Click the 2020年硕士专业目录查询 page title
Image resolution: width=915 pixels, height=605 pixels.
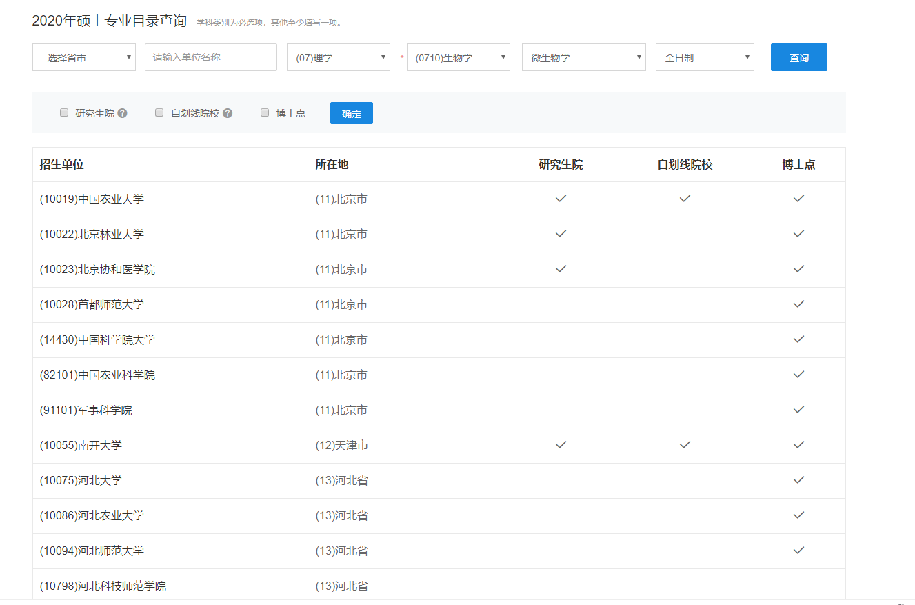(110, 21)
